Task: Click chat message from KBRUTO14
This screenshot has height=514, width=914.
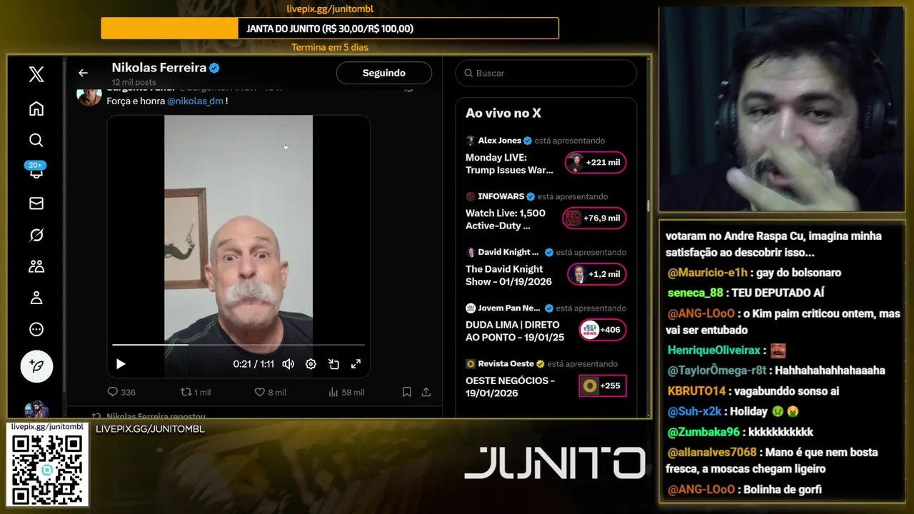Action: point(753,391)
